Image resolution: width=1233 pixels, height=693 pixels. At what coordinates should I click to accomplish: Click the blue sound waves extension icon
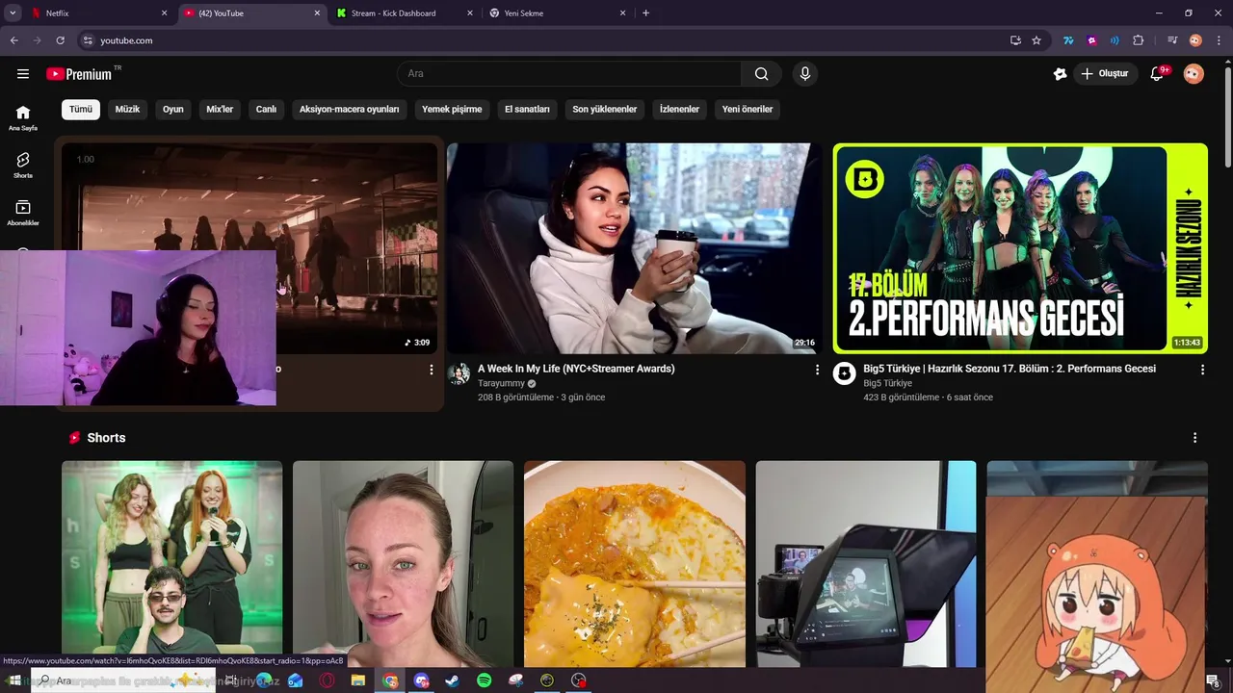click(x=1115, y=40)
